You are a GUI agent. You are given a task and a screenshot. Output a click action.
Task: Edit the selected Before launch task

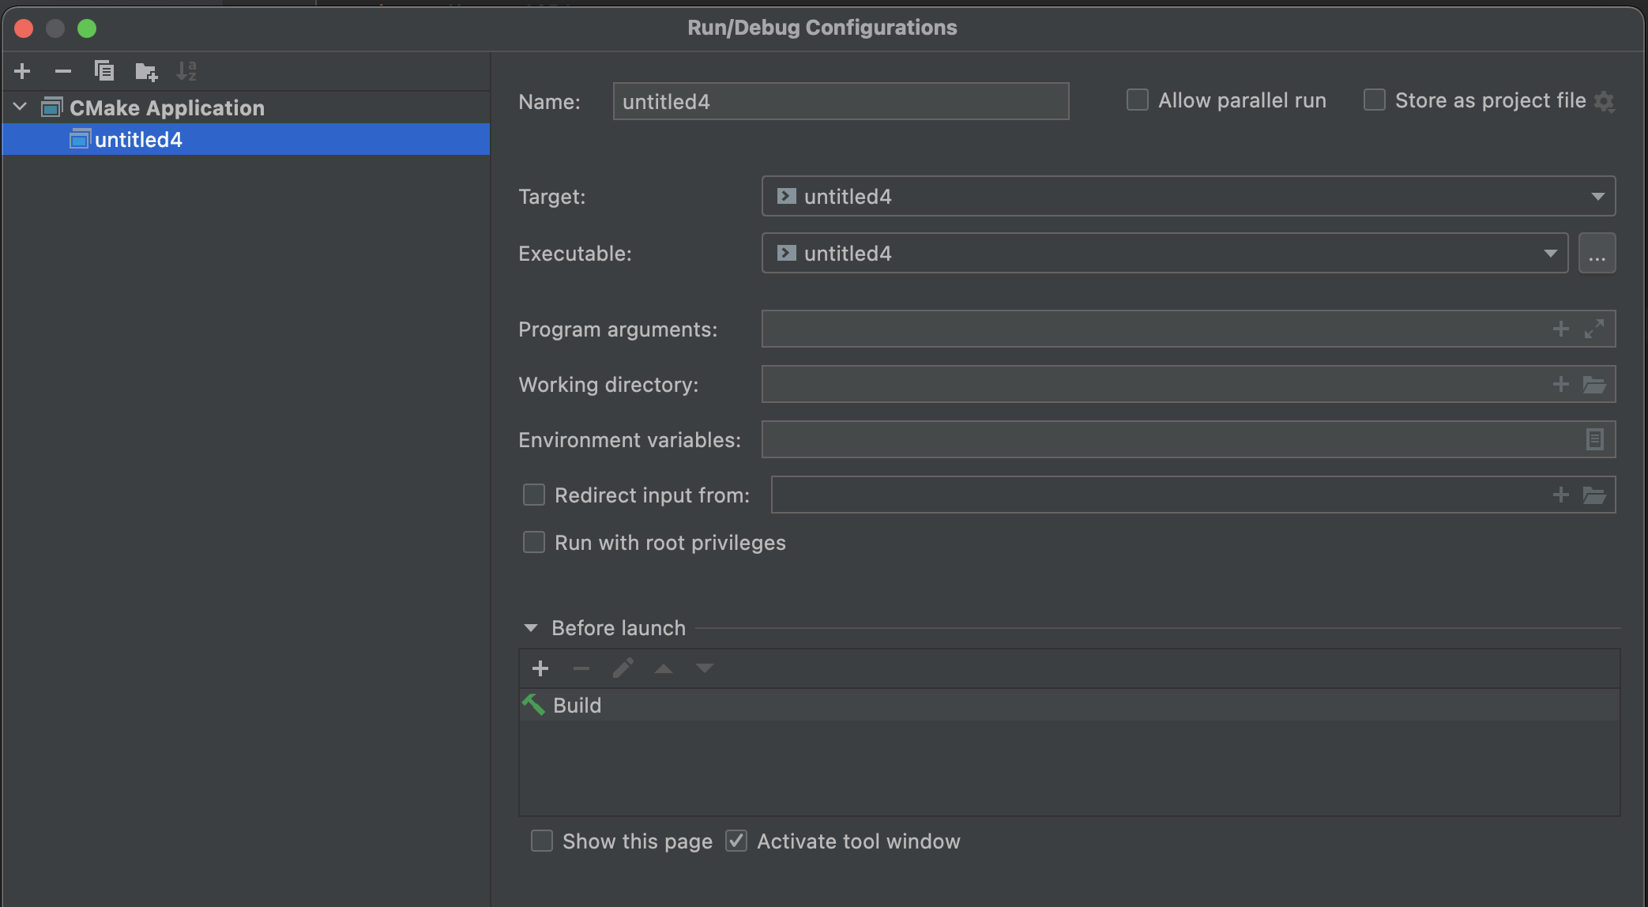623,668
